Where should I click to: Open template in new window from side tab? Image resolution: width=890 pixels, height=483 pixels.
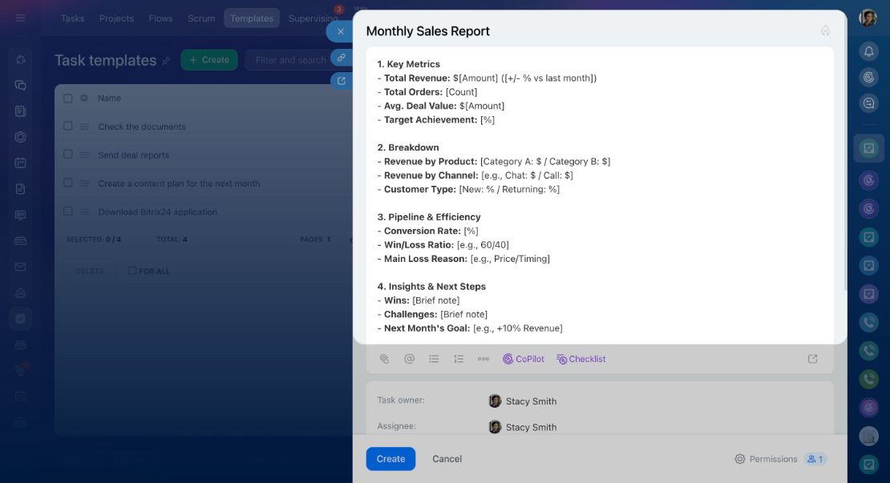point(341,81)
